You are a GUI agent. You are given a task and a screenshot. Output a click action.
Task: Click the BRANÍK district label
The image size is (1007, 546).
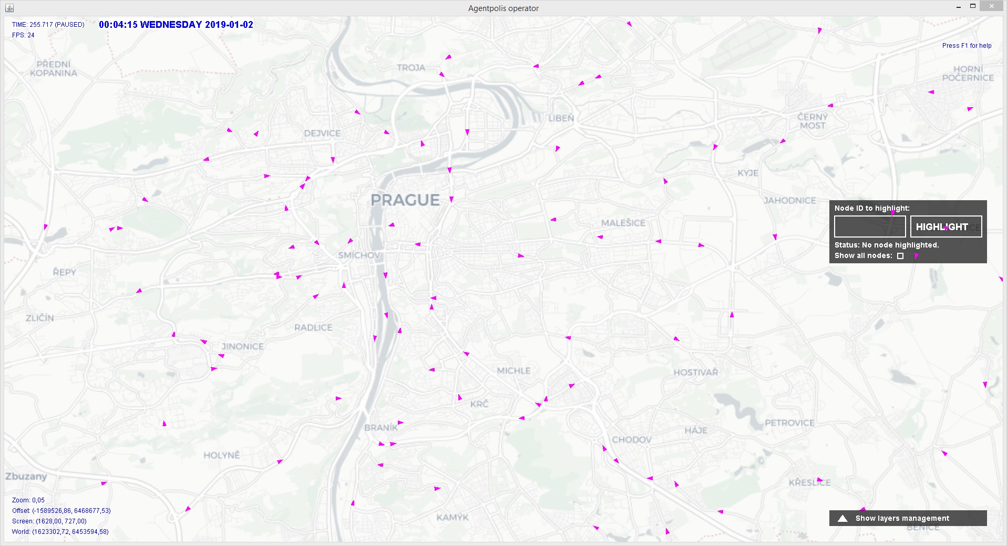(x=381, y=427)
